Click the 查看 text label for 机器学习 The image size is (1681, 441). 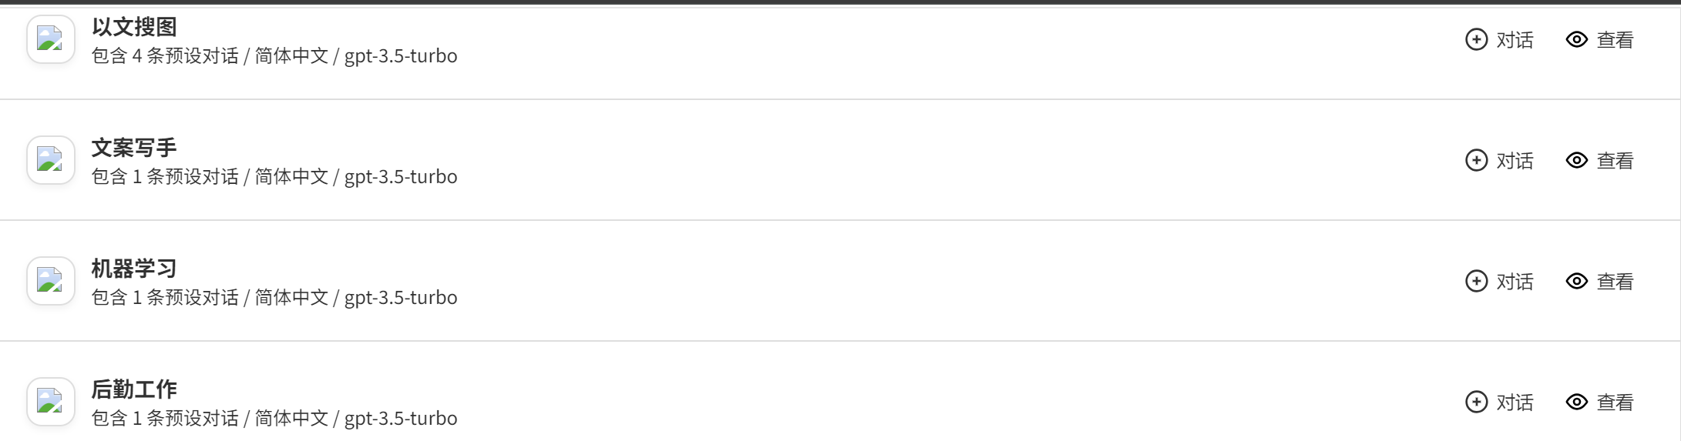coord(1615,282)
